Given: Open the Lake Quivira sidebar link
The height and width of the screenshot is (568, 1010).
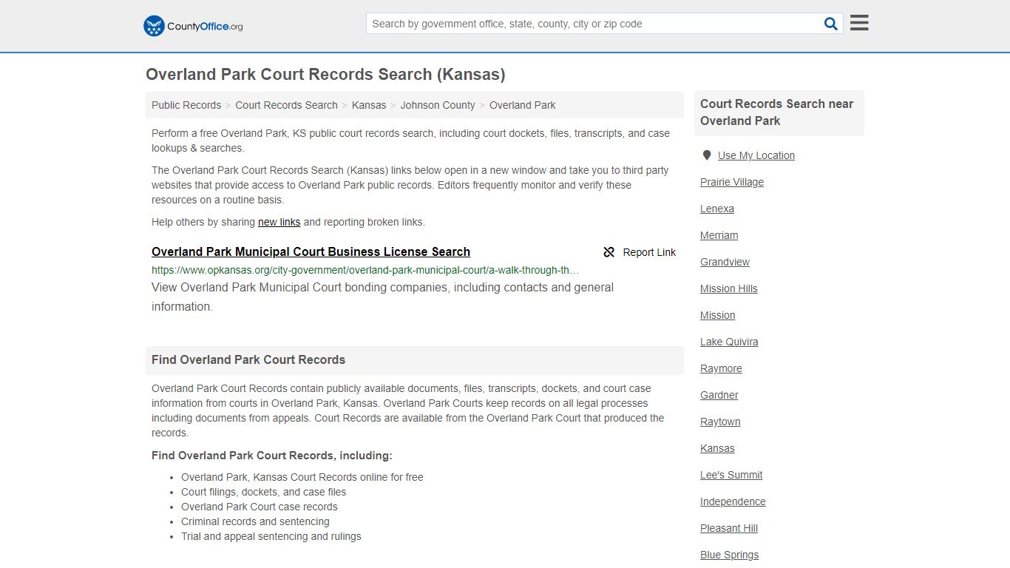Looking at the screenshot, I should pyautogui.click(x=729, y=342).
